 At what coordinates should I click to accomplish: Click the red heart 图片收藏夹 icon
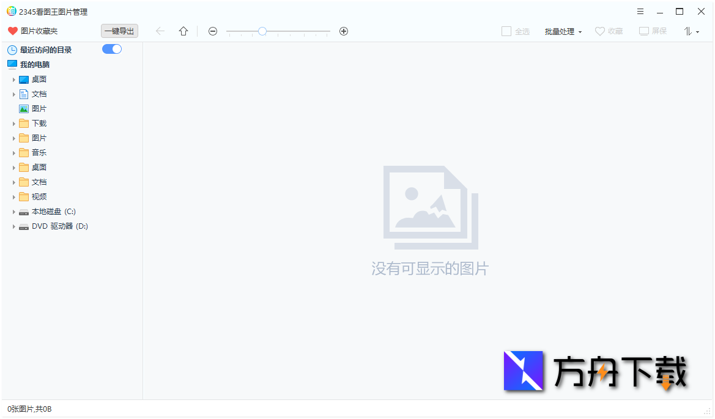(12, 31)
